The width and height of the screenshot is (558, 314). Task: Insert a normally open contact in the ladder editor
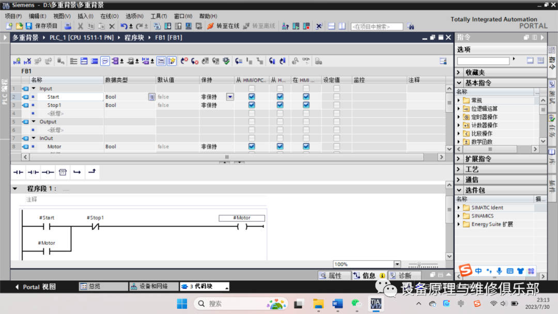pyautogui.click(x=19, y=171)
